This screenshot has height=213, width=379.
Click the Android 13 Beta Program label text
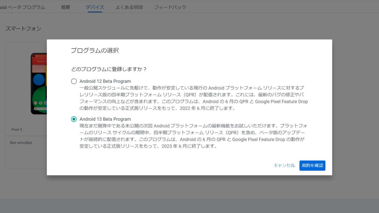[x=105, y=119]
